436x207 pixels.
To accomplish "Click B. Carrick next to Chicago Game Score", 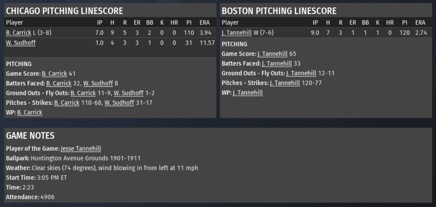I will (54, 74).
